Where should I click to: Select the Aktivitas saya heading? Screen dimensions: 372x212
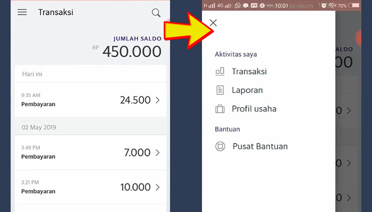click(236, 54)
